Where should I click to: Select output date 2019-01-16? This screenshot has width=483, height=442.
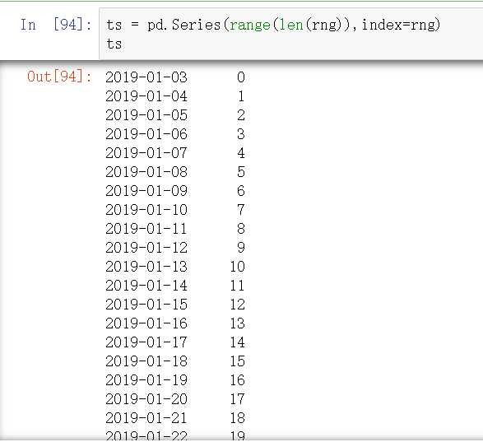(x=146, y=323)
